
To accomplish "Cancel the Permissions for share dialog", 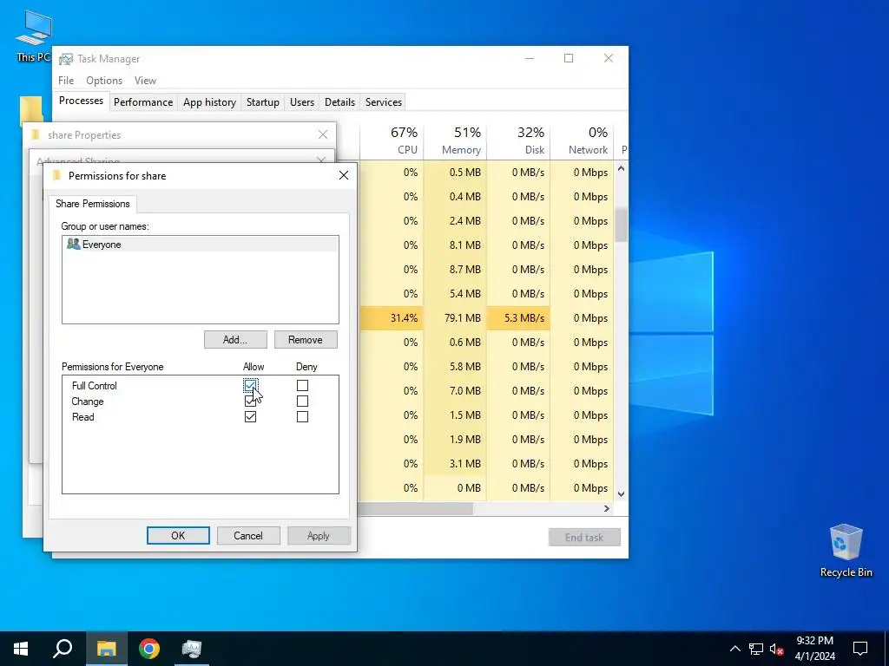I will [248, 536].
